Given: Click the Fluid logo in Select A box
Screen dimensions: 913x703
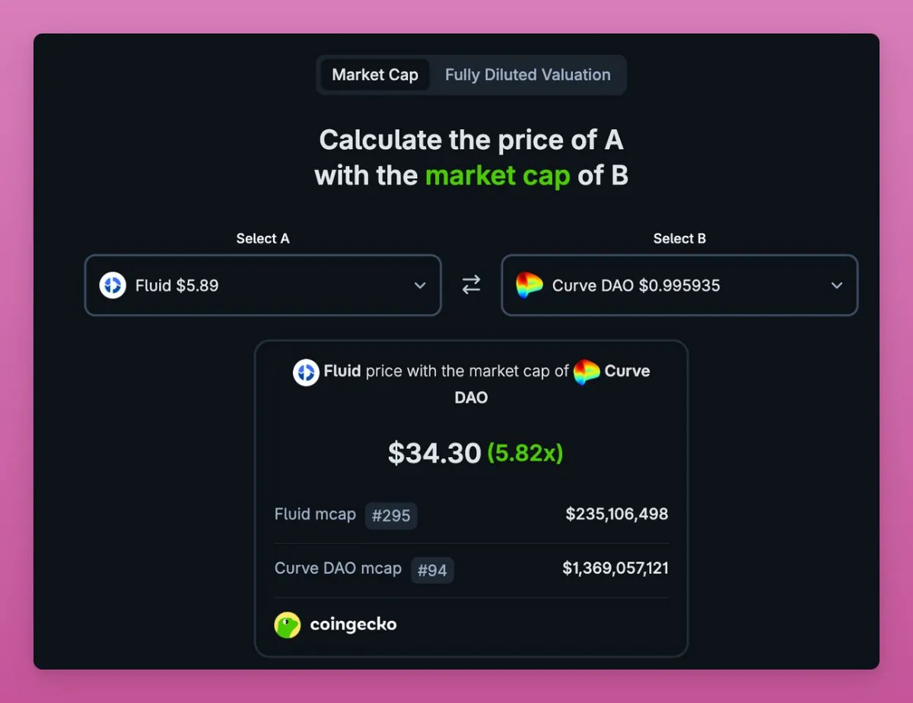Looking at the screenshot, I should (113, 285).
